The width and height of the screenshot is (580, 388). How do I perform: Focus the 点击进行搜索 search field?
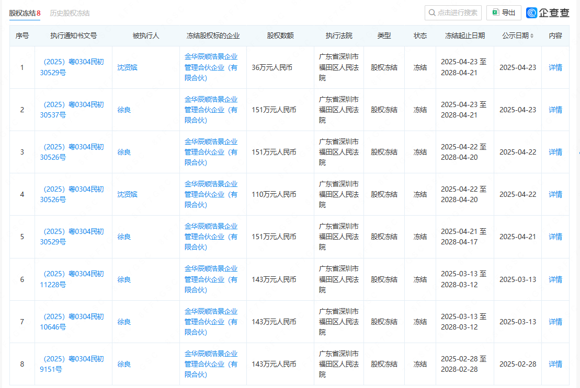(453, 13)
